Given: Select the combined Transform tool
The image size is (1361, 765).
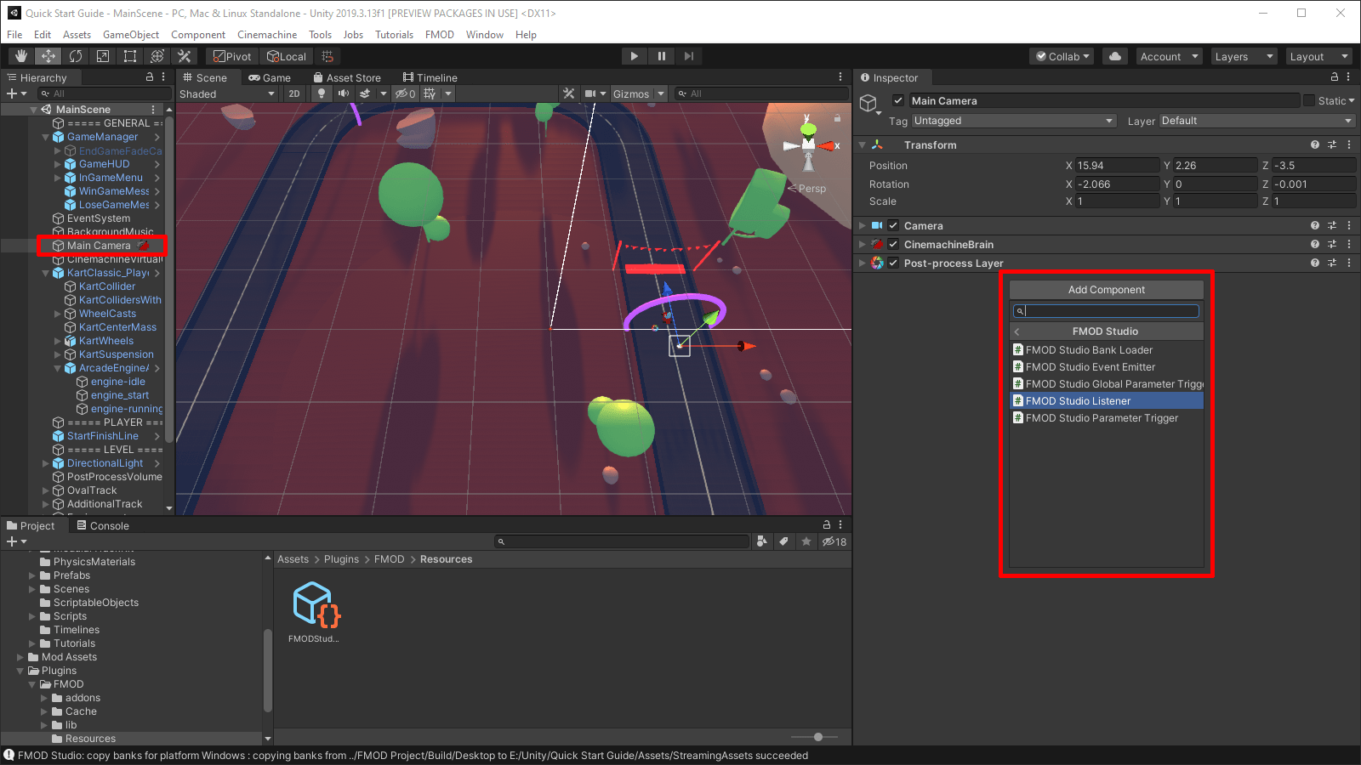Looking at the screenshot, I should pos(157,56).
